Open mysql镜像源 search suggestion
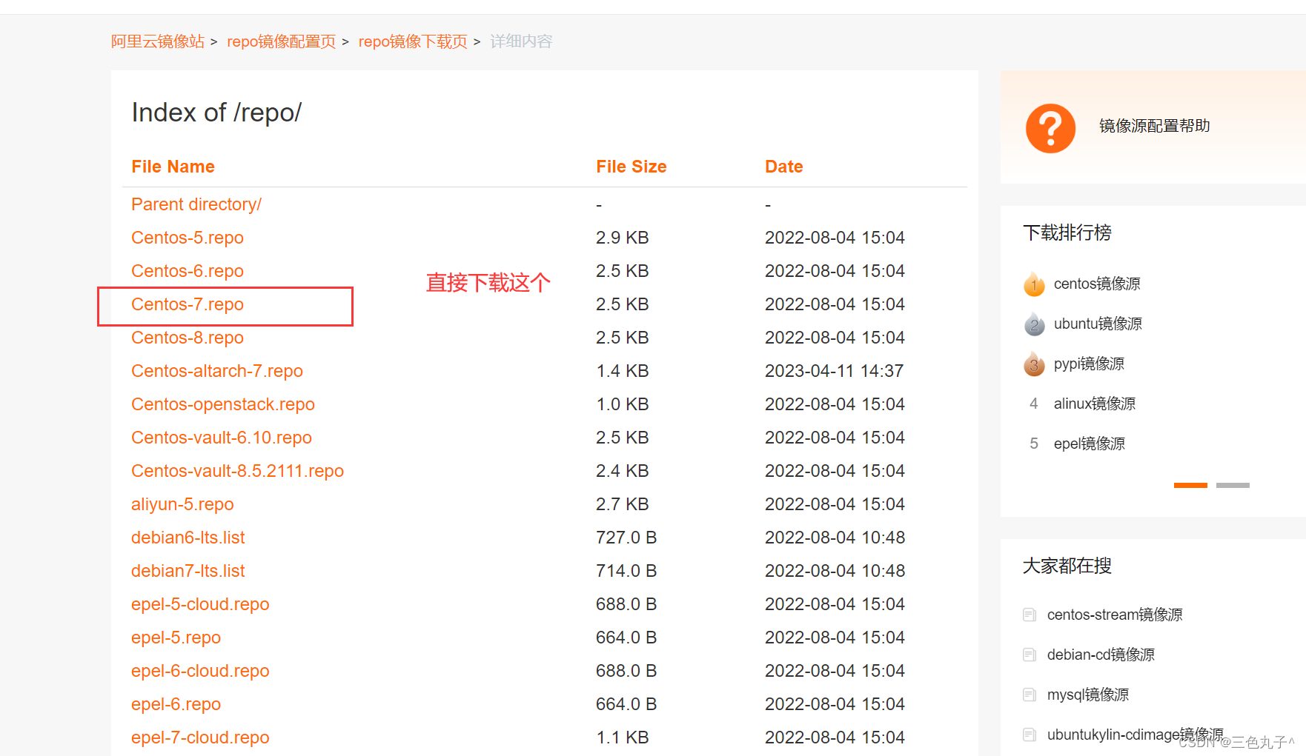Viewport: 1306px width, 756px height. 1088,695
